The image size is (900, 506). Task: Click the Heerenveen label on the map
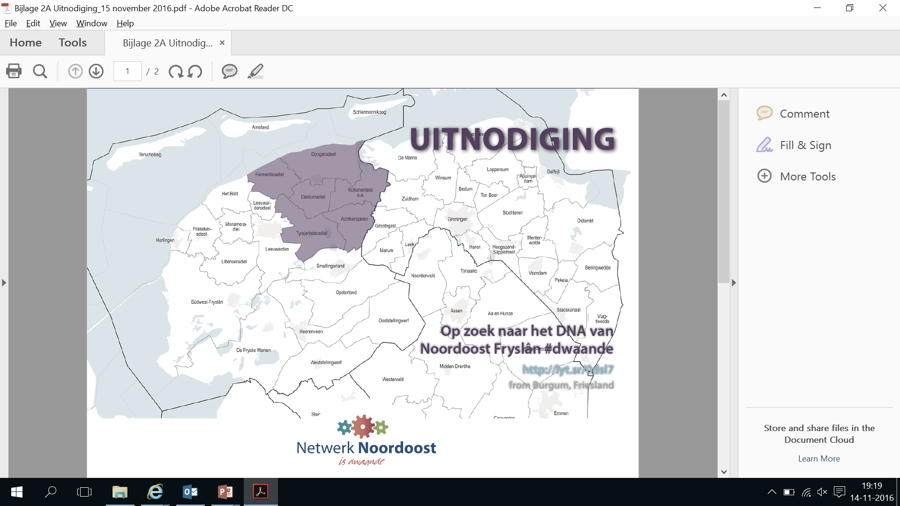coord(311,331)
